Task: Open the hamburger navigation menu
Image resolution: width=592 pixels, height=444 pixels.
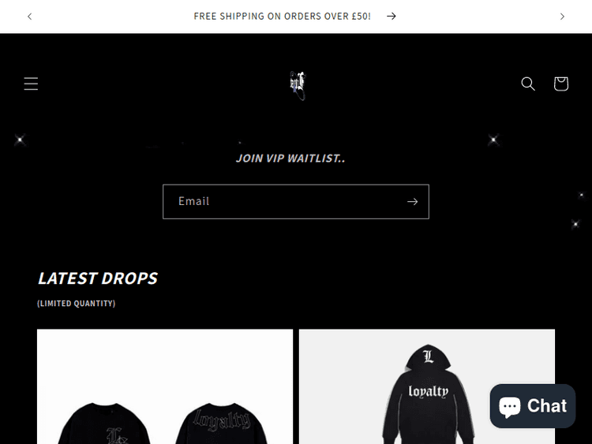Action: click(x=31, y=84)
